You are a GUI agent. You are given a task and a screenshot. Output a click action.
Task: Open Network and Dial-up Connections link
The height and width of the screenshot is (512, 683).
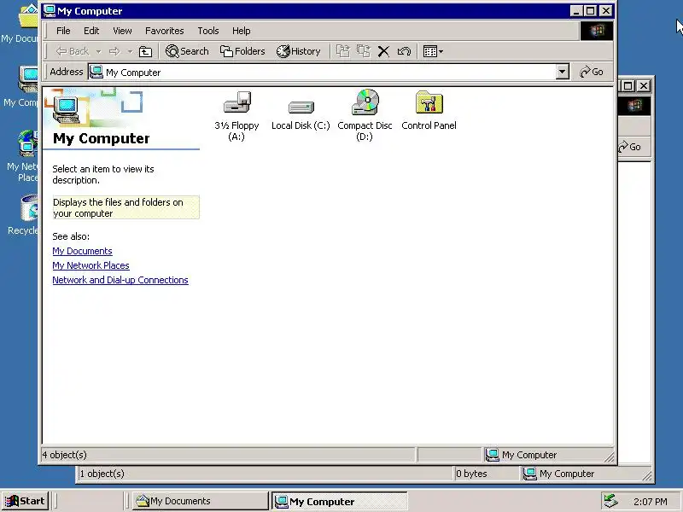coord(120,280)
